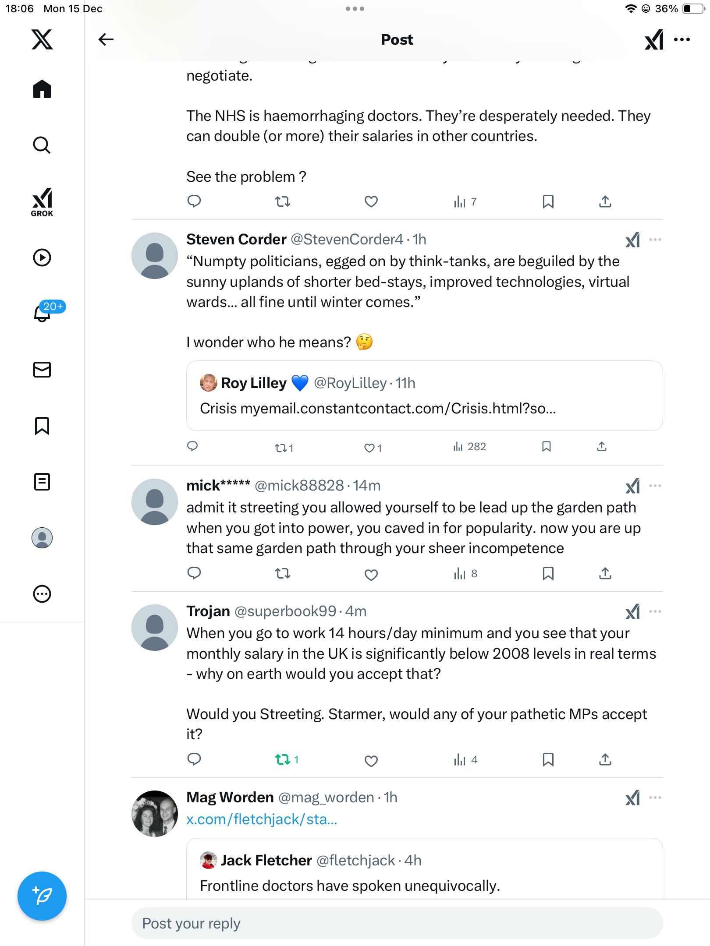Viewport: 710px width, 946px height.
Task: Open more options on Steven Corder's post
Action: tap(655, 240)
